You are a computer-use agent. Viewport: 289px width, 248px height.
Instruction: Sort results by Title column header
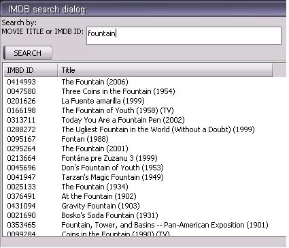(165, 70)
